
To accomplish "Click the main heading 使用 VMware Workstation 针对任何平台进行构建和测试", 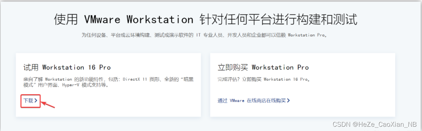I will pos(206,20).
